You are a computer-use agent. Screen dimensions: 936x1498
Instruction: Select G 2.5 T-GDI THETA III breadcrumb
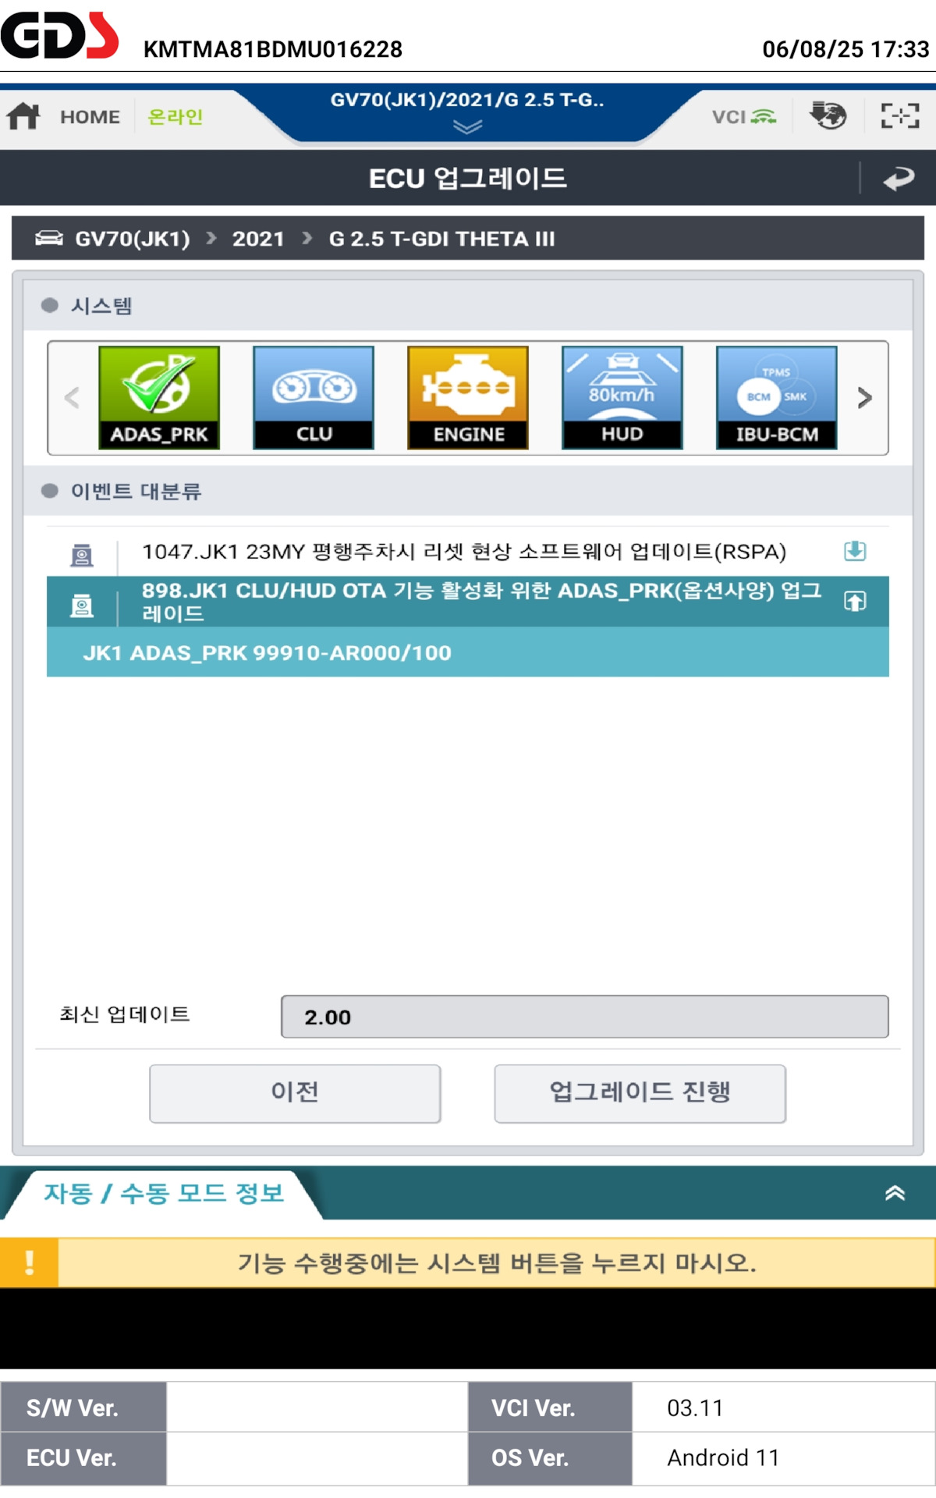pyautogui.click(x=441, y=239)
